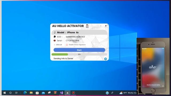Open the WinRAR icon in the taskbar
The image size is (171, 96).
click(x=55, y=93)
